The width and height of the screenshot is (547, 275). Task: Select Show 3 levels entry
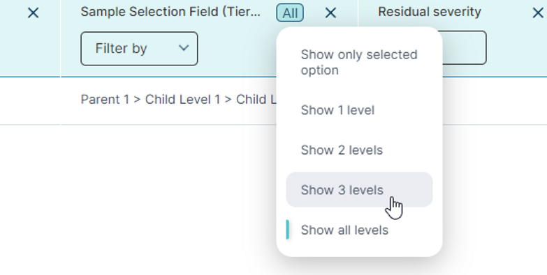point(359,190)
